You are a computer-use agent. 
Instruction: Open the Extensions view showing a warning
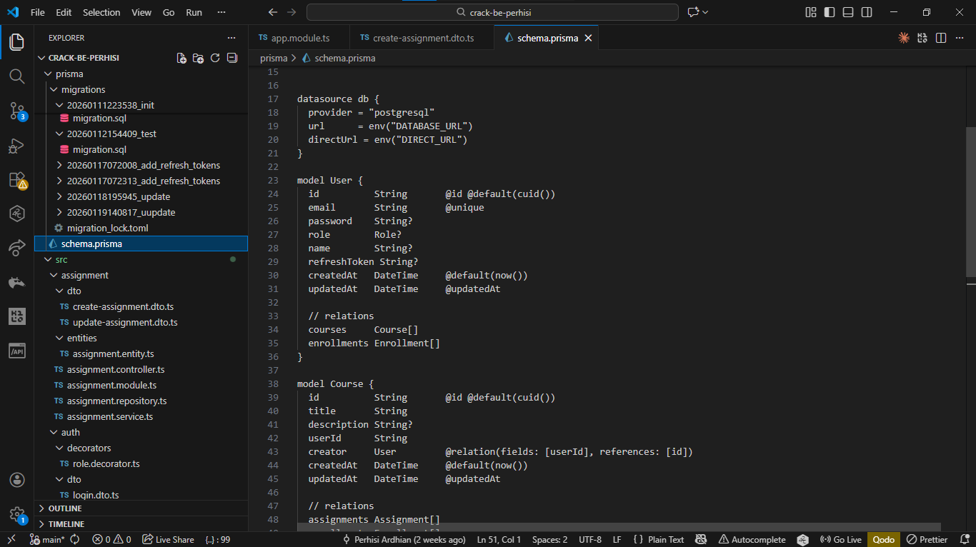[16, 180]
